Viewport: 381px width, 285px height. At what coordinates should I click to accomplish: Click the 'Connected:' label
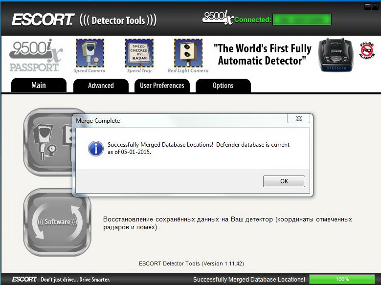pyautogui.click(x=253, y=20)
